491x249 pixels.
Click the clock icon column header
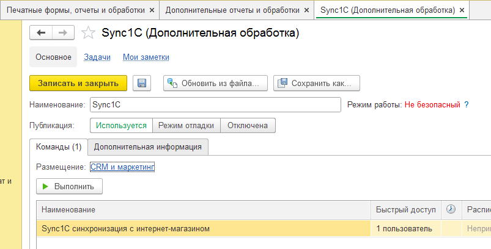click(x=451, y=209)
